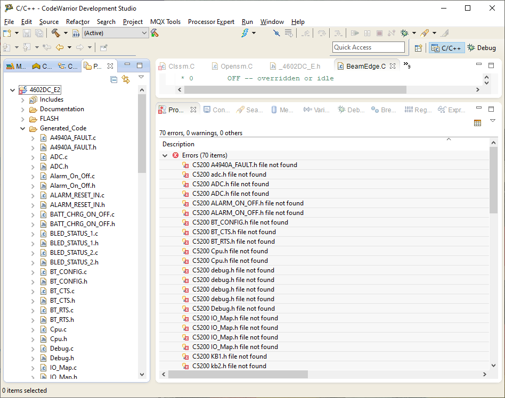
Task: Collapse the 4602DC_E2 project node
Action: coord(13,90)
